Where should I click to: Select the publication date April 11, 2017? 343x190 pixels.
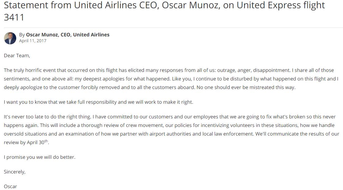pyautogui.click(x=32, y=41)
